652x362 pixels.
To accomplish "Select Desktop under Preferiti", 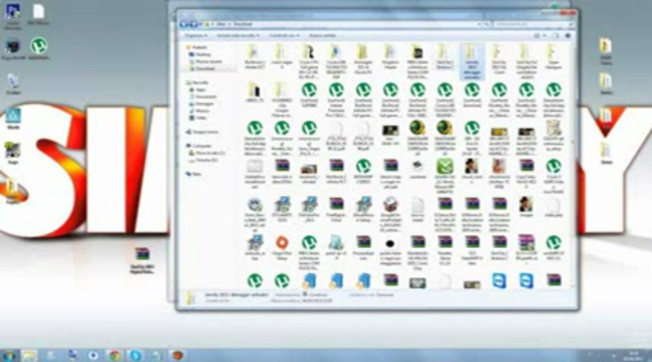I will (200, 54).
